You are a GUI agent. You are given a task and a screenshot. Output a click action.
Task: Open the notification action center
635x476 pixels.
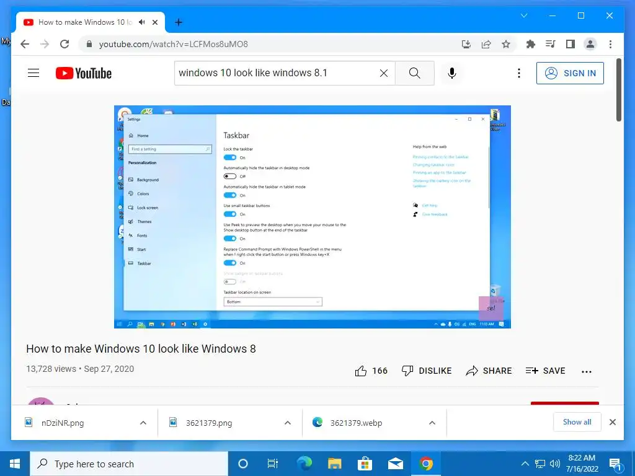click(615, 464)
